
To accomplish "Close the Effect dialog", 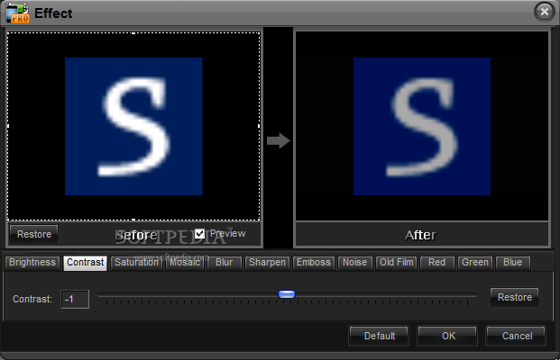I will tap(545, 12).
